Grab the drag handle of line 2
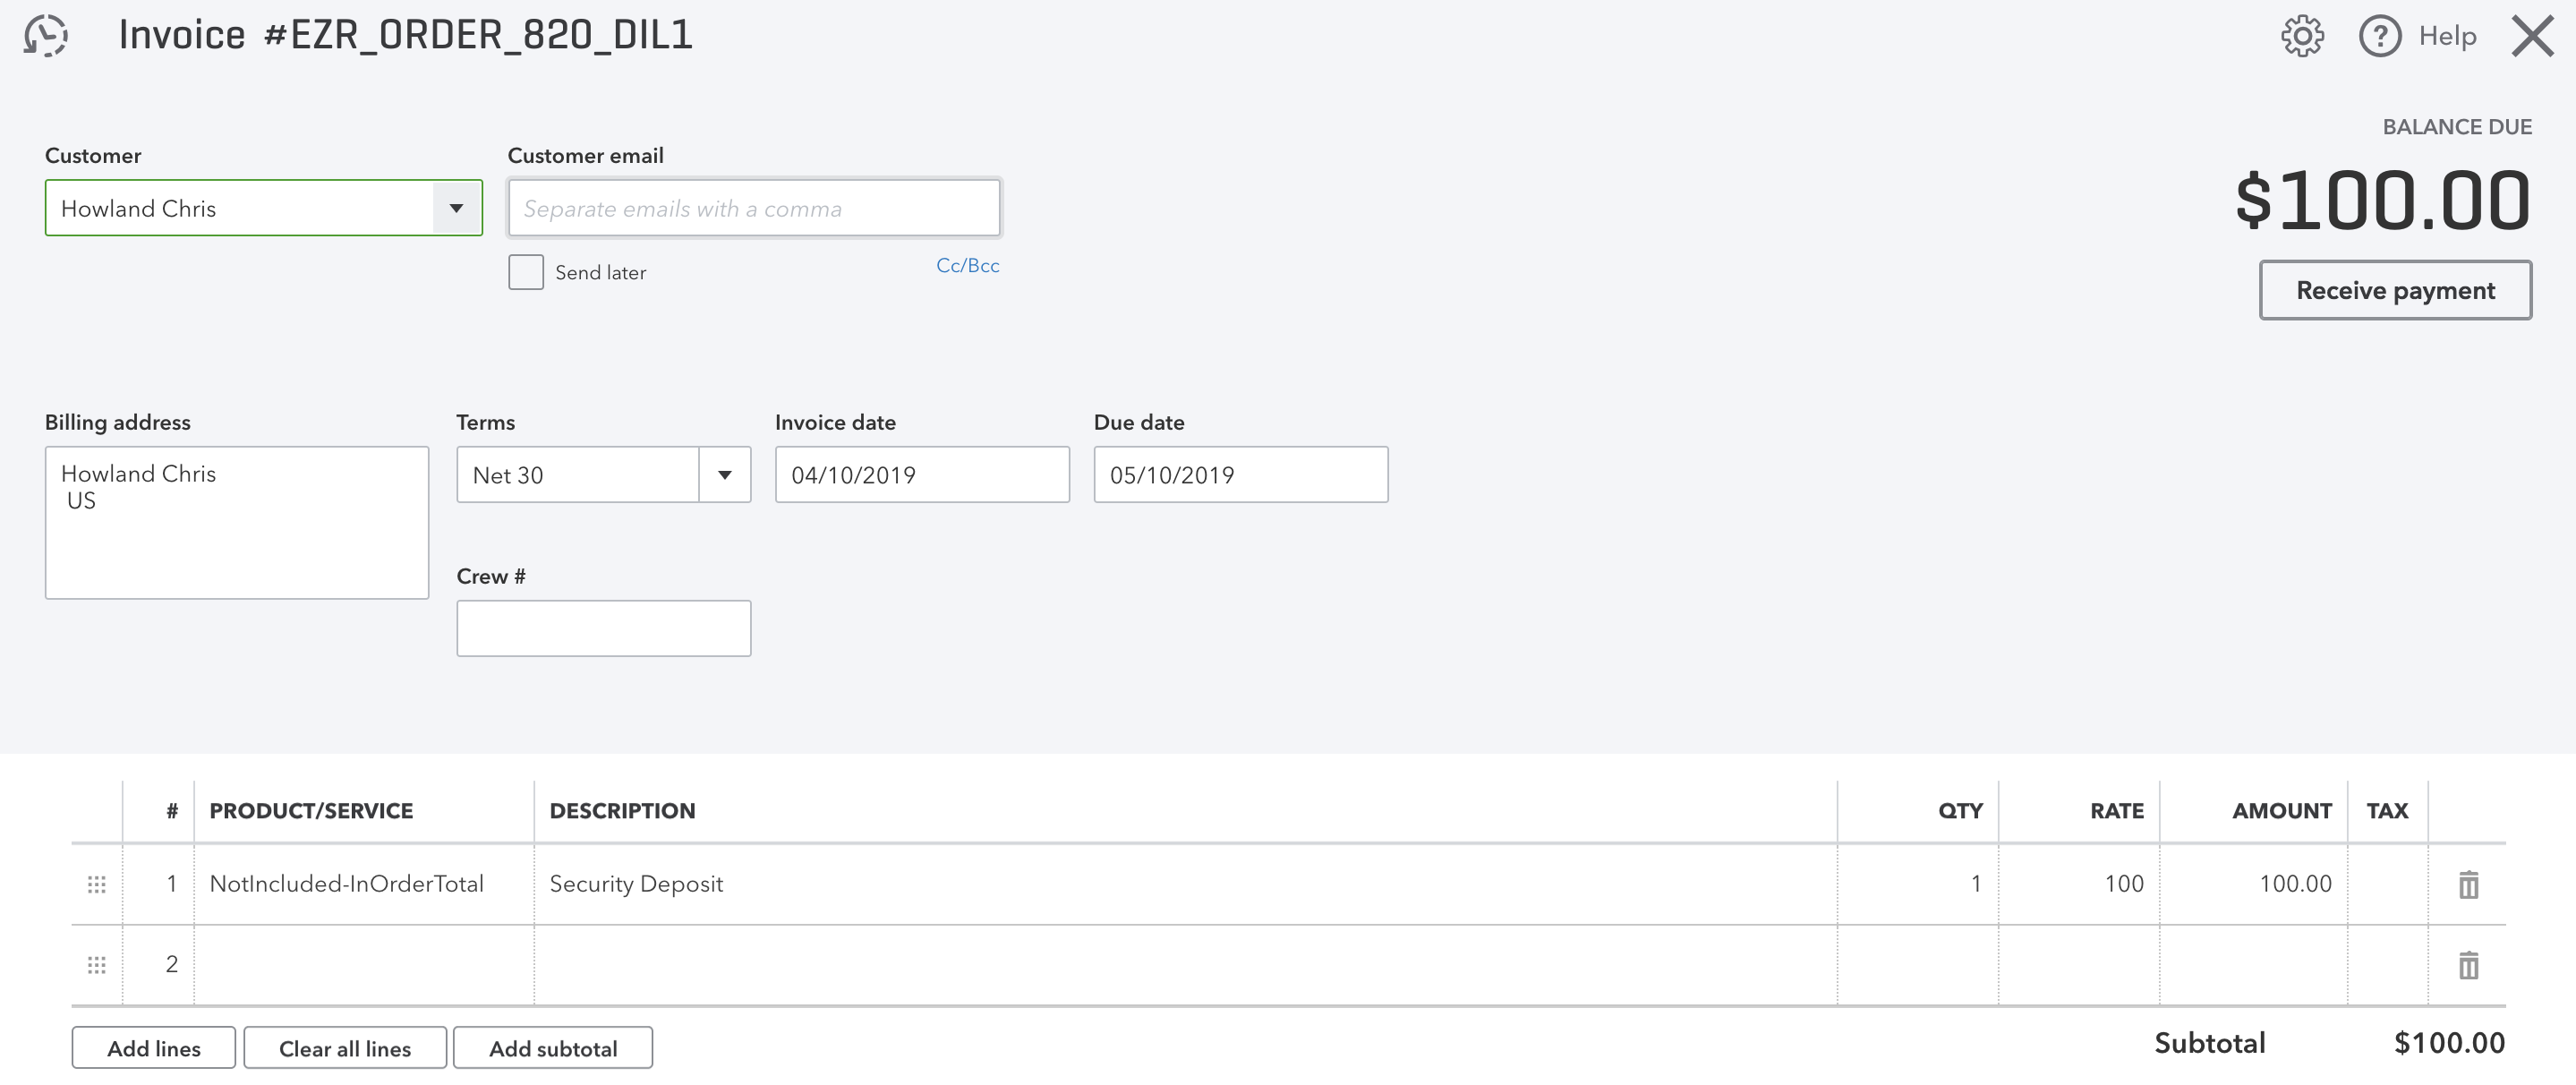Viewport: 2576px width, 1085px height. (x=97, y=965)
